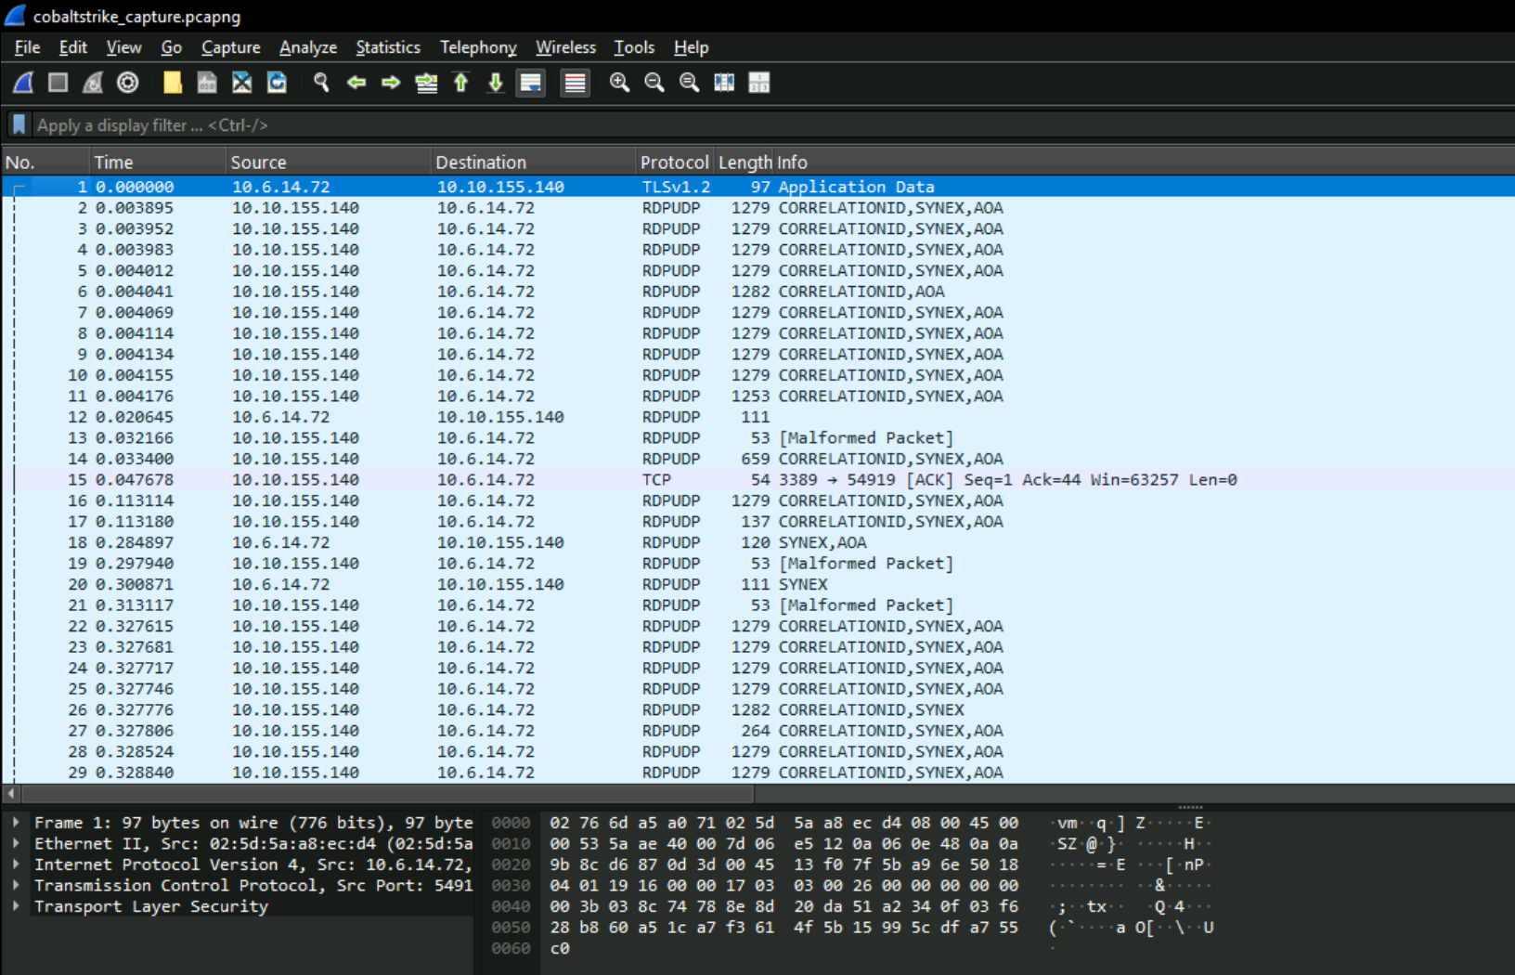Screen dimensions: 1515x975
Task: Click the zoom in icon
Action: (x=619, y=83)
